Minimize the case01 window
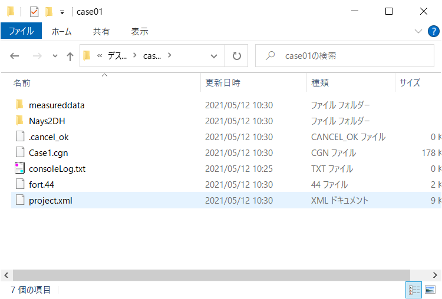The width and height of the screenshot is (442, 299). [x=355, y=11]
